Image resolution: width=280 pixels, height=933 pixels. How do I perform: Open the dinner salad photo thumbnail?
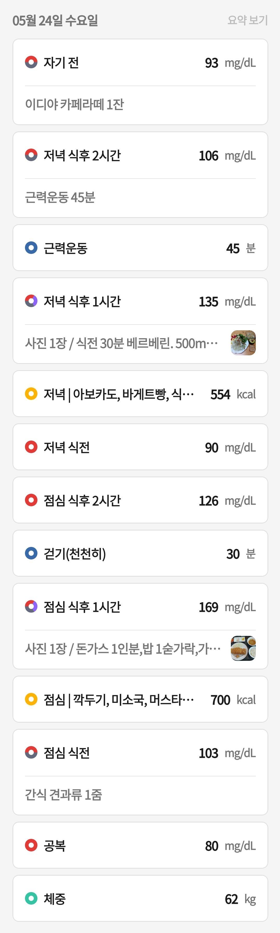(x=243, y=343)
